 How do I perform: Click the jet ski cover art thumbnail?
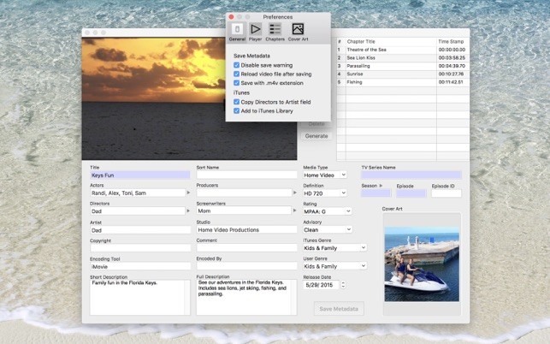coord(421,264)
